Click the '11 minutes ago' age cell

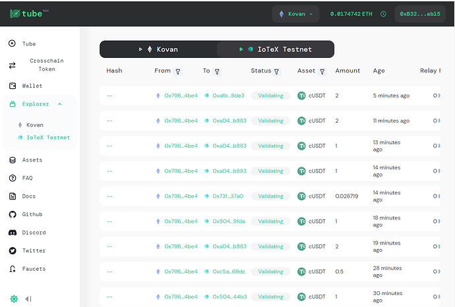coord(391,121)
